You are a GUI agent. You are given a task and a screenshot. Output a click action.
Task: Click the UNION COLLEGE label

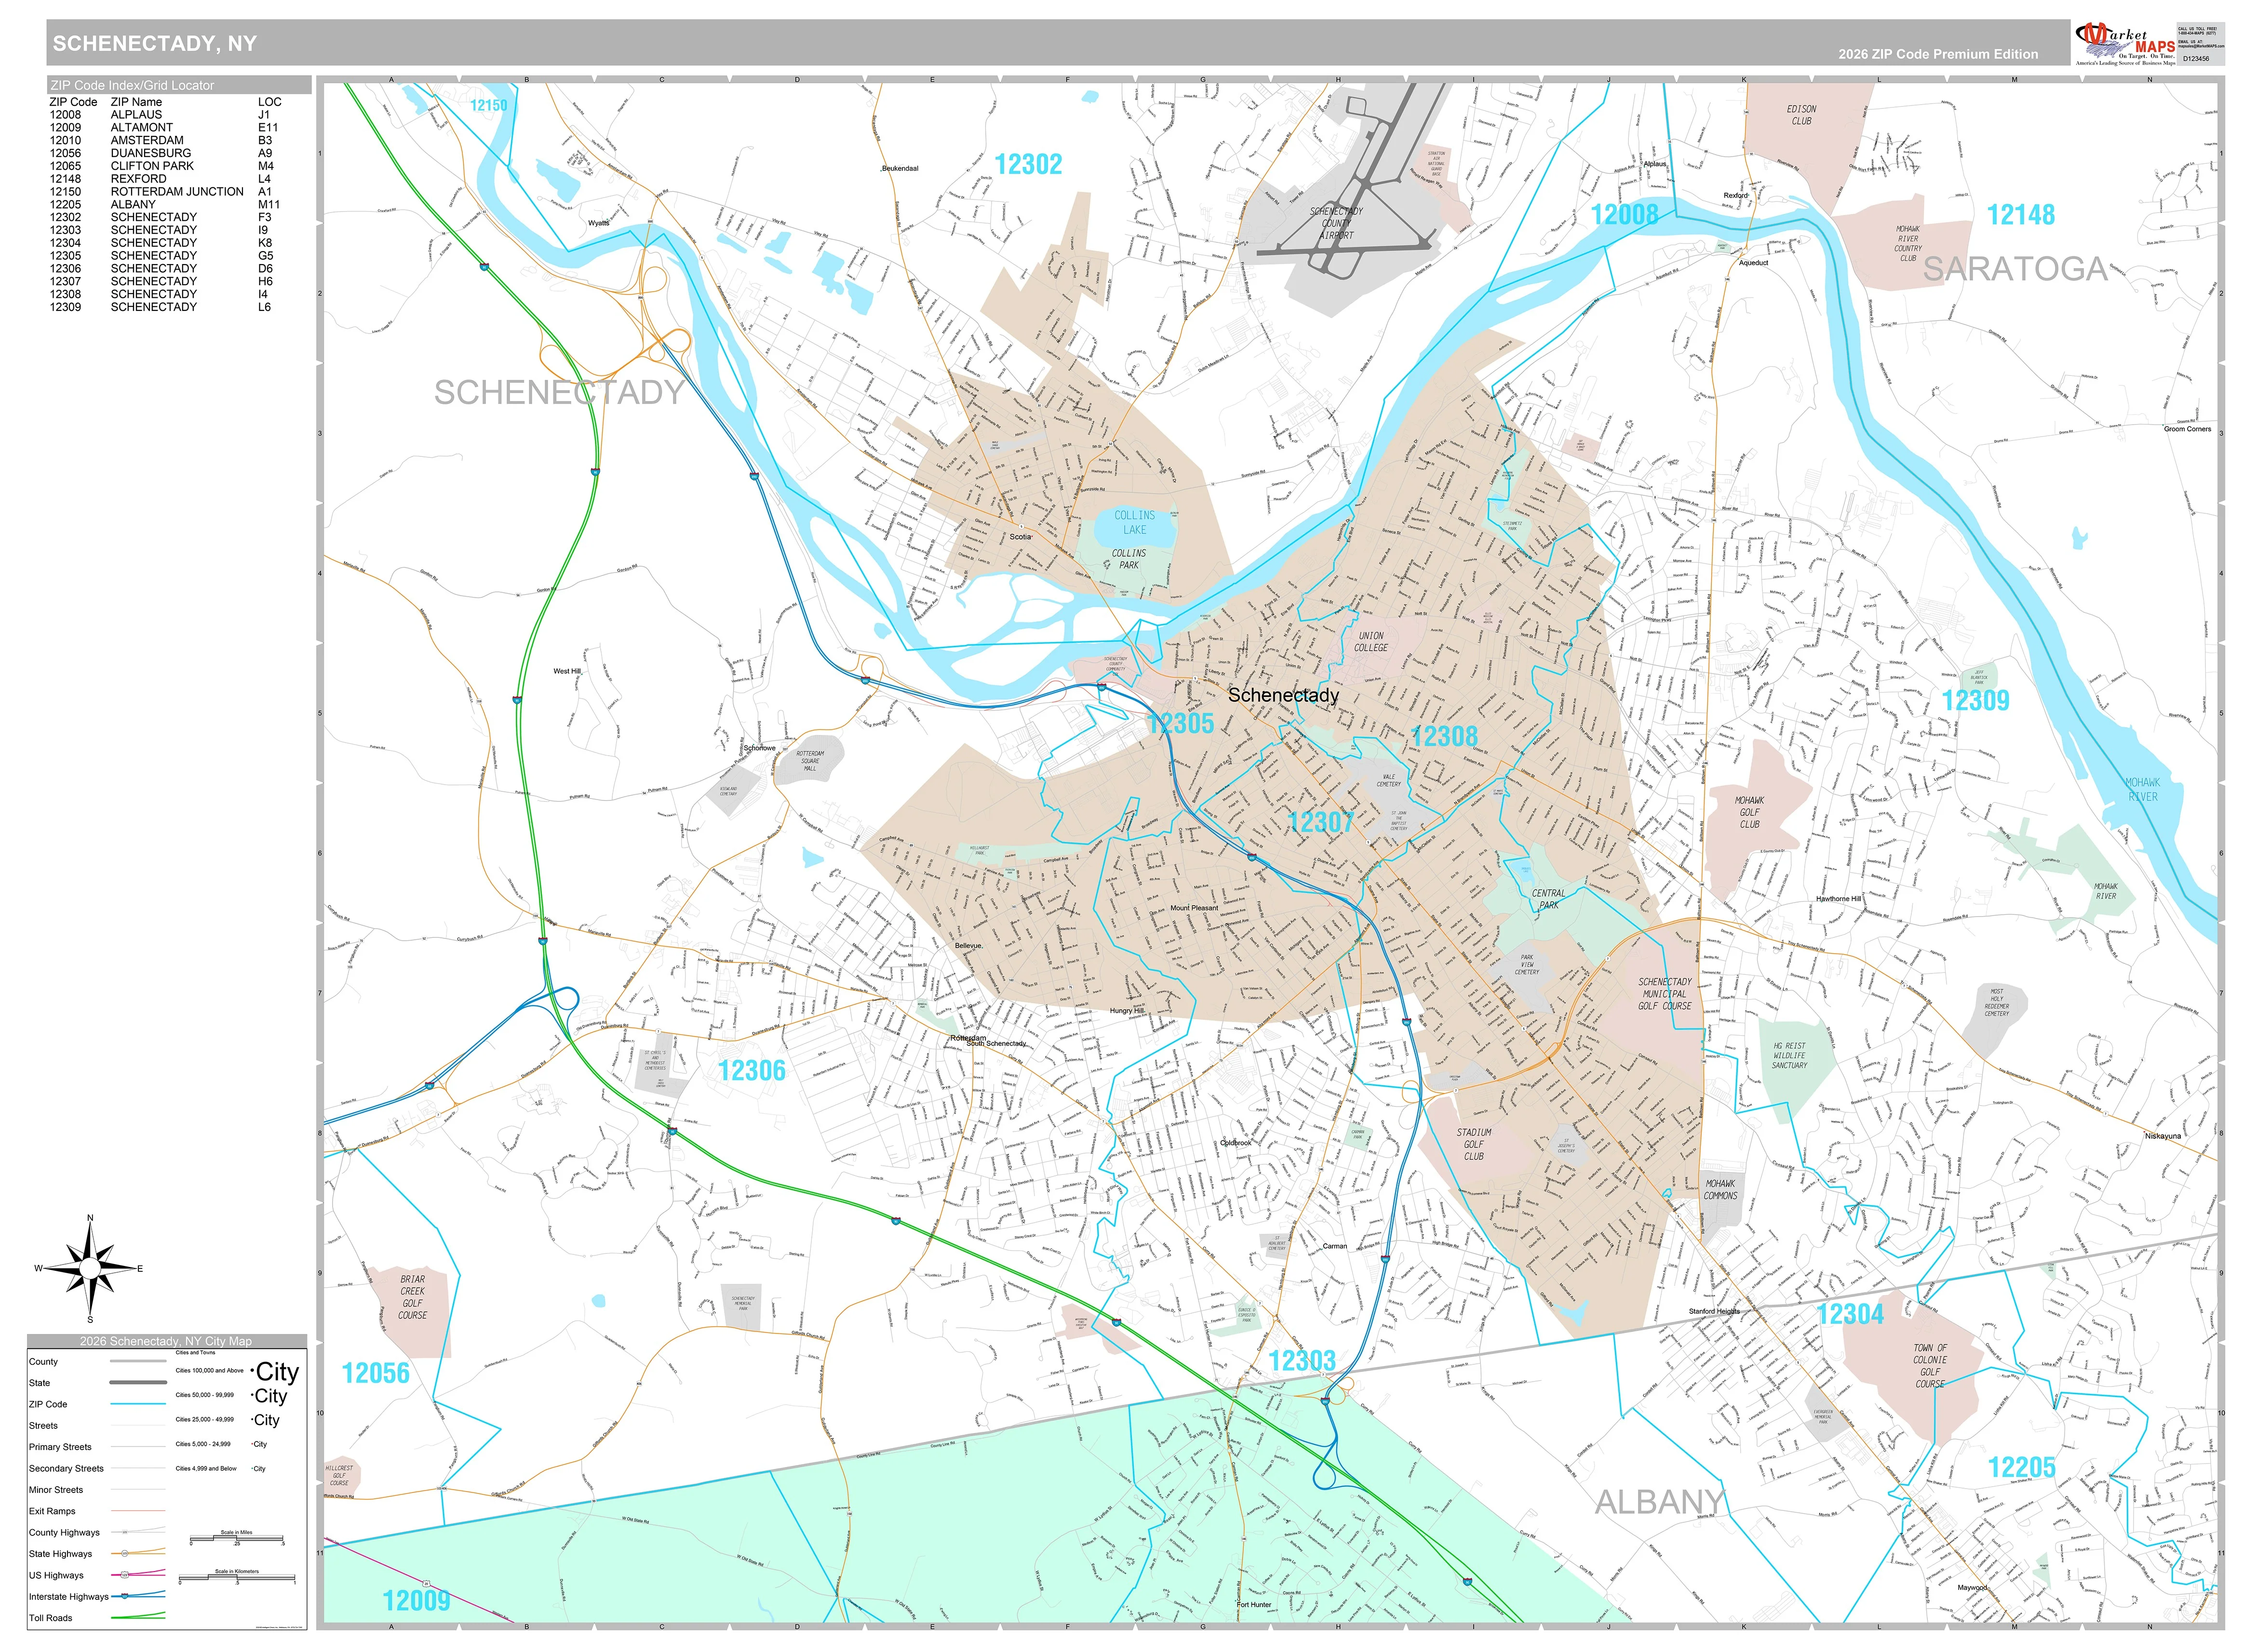[x=1371, y=642]
